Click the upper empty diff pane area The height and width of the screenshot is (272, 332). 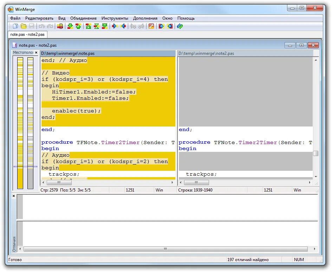pyautogui.click(x=170, y=207)
